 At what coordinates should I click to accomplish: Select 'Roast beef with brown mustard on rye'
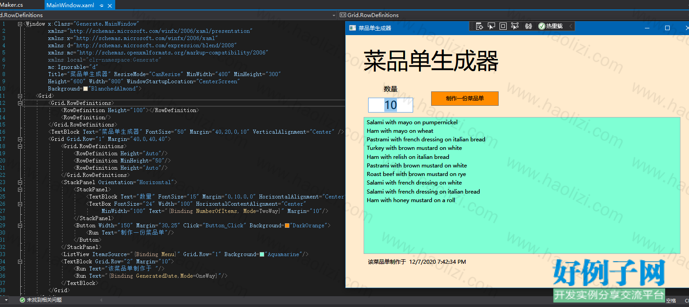[416, 174]
